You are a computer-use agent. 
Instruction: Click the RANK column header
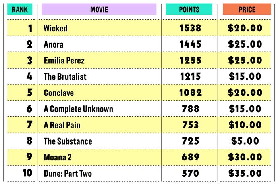click(x=20, y=9)
